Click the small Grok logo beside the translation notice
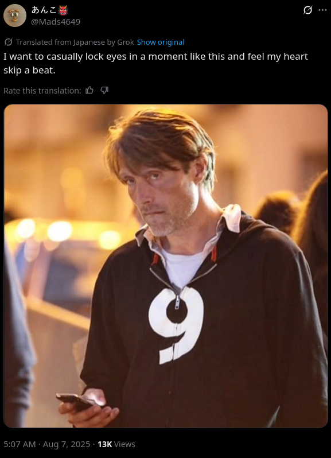This screenshot has height=458, width=331. [9, 42]
